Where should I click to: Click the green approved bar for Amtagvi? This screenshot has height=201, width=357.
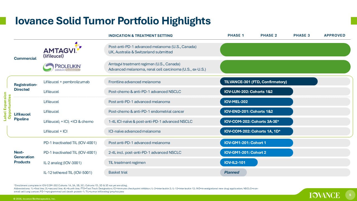[x=285, y=50]
